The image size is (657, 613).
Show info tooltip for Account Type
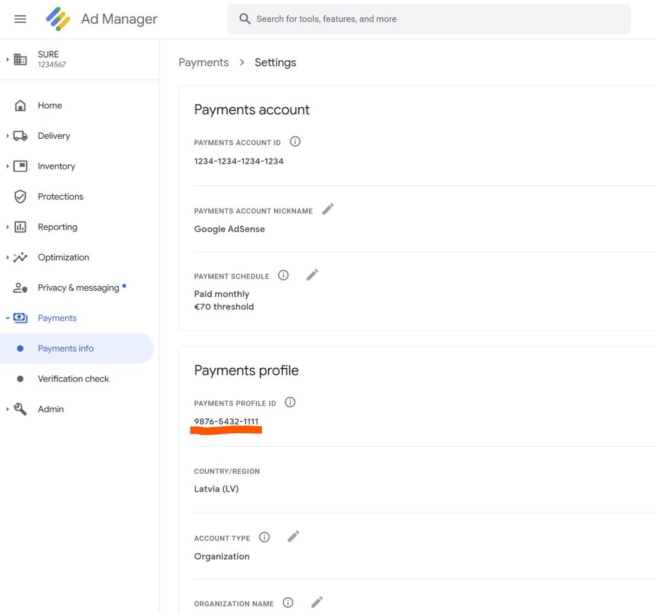264,537
